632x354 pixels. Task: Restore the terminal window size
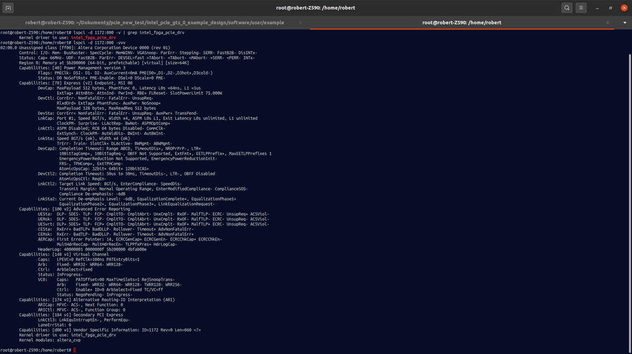point(610,8)
